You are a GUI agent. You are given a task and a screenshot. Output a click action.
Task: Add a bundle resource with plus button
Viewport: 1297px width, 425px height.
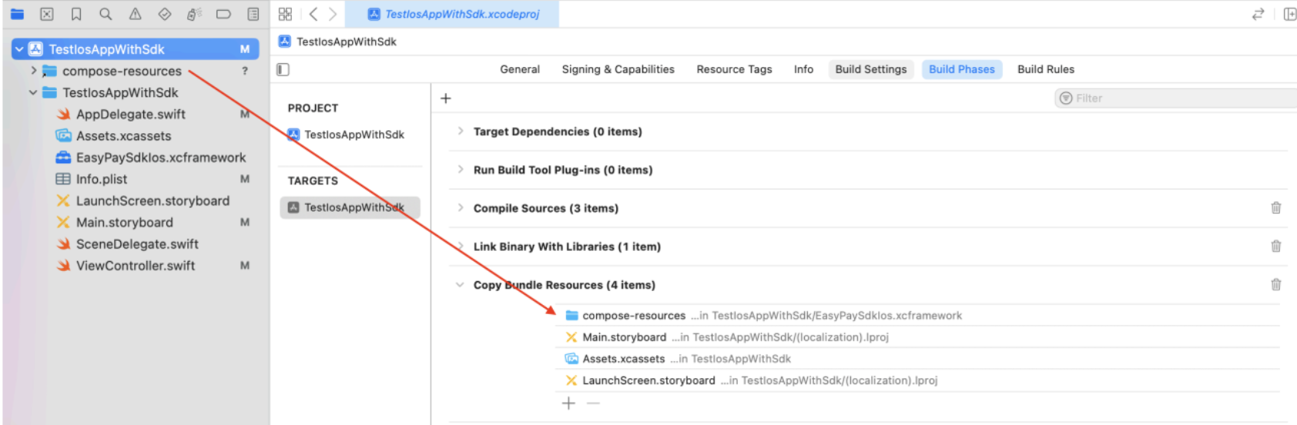(x=568, y=403)
